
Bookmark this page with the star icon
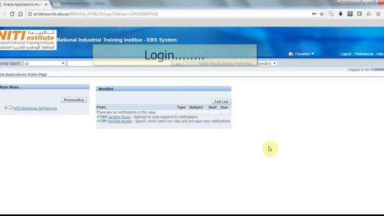tap(322, 14)
